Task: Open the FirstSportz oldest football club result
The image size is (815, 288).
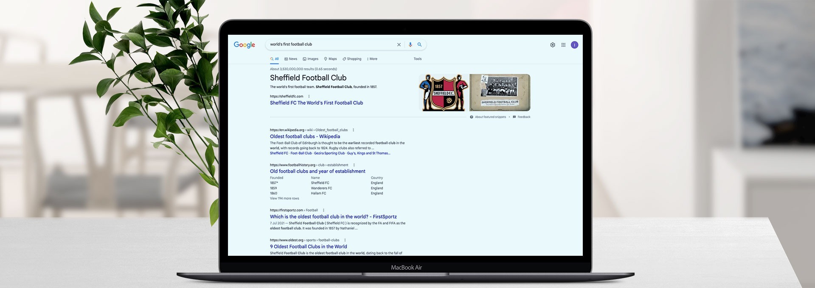Action: [x=333, y=216]
